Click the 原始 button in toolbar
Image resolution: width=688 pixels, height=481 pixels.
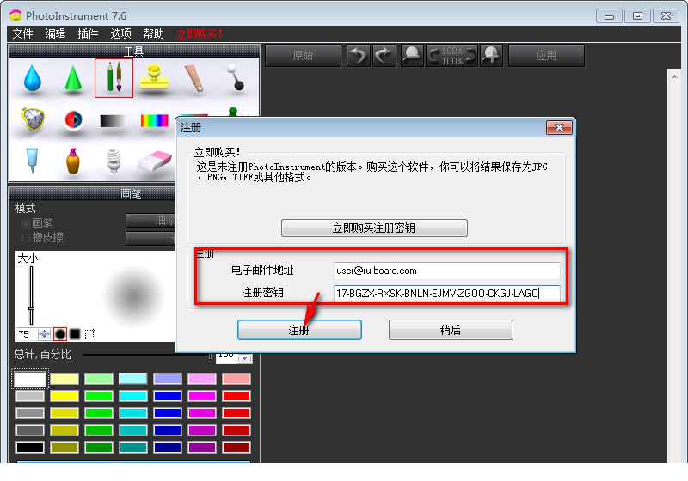[x=304, y=56]
